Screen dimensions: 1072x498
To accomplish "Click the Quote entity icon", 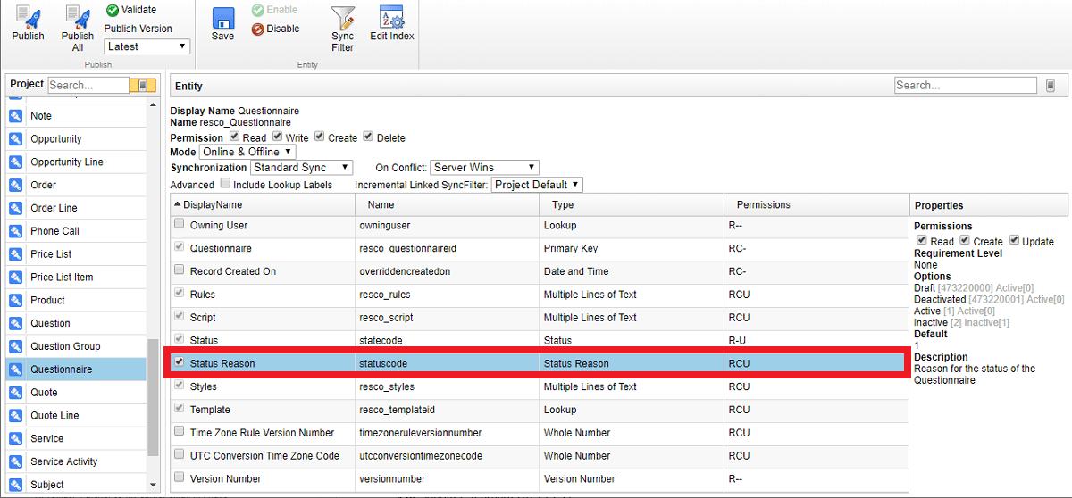I will coord(16,393).
